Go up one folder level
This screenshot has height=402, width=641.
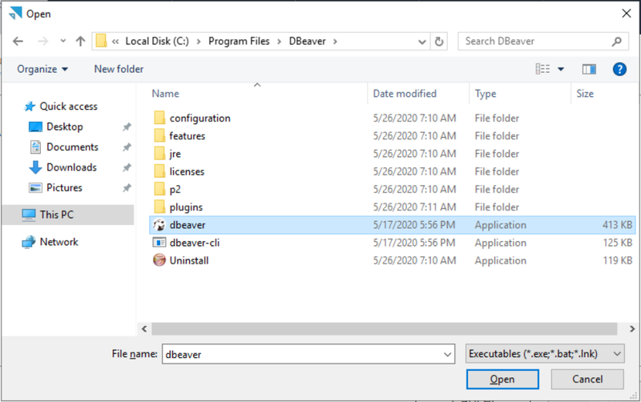point(81,42)
